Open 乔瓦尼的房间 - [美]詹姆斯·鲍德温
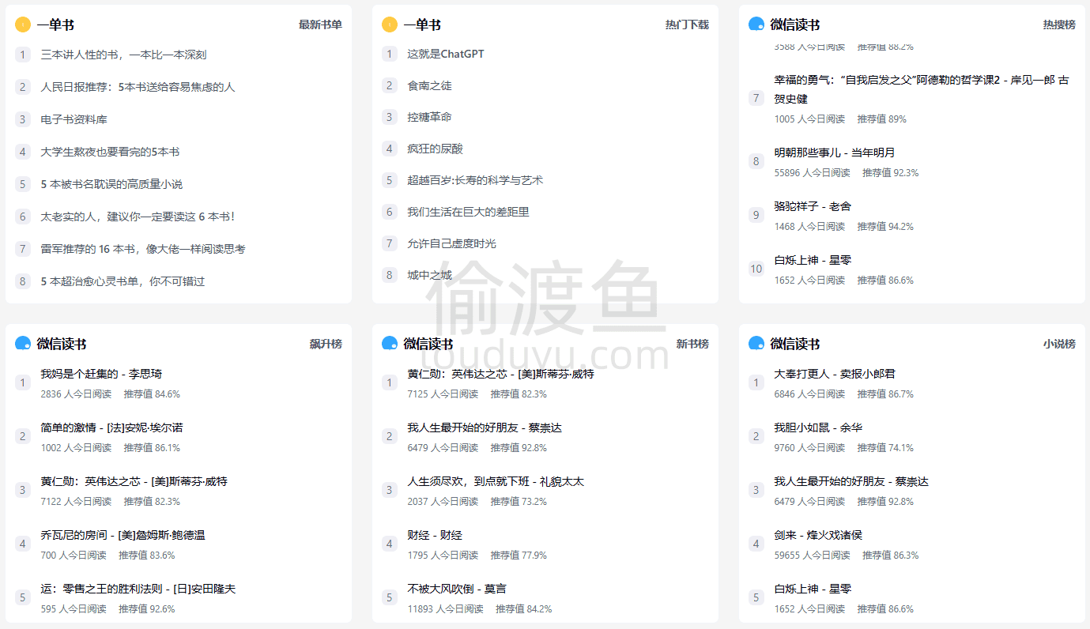 point(123,535)
